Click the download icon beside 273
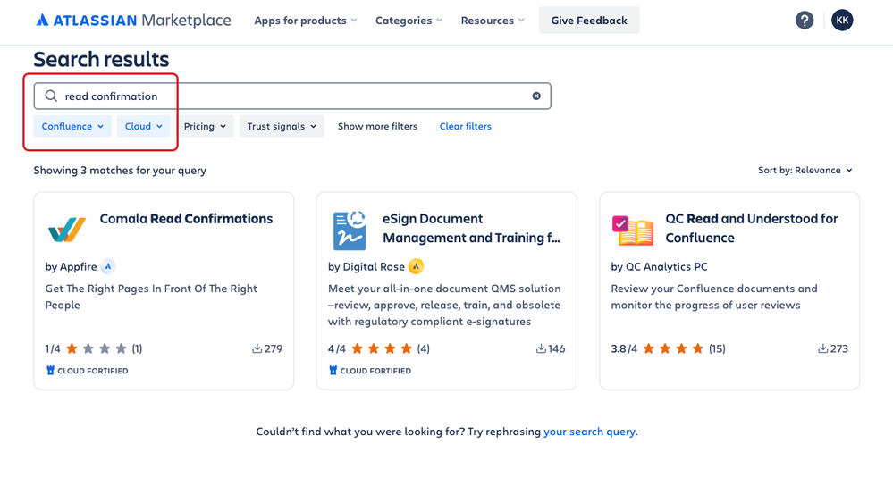Image resolution: width=893 pixels, height=486 pixels. 823,348
